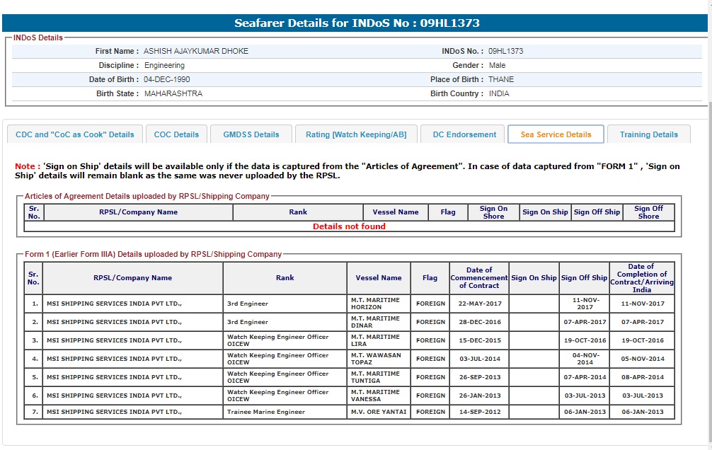
Task: Open the Training Details tab
Action: pos(648,134)
